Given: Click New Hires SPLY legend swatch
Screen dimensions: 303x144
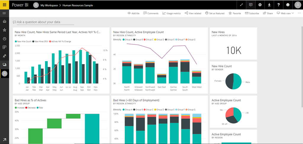Looking at the screenshot, I should pos(33,41).
